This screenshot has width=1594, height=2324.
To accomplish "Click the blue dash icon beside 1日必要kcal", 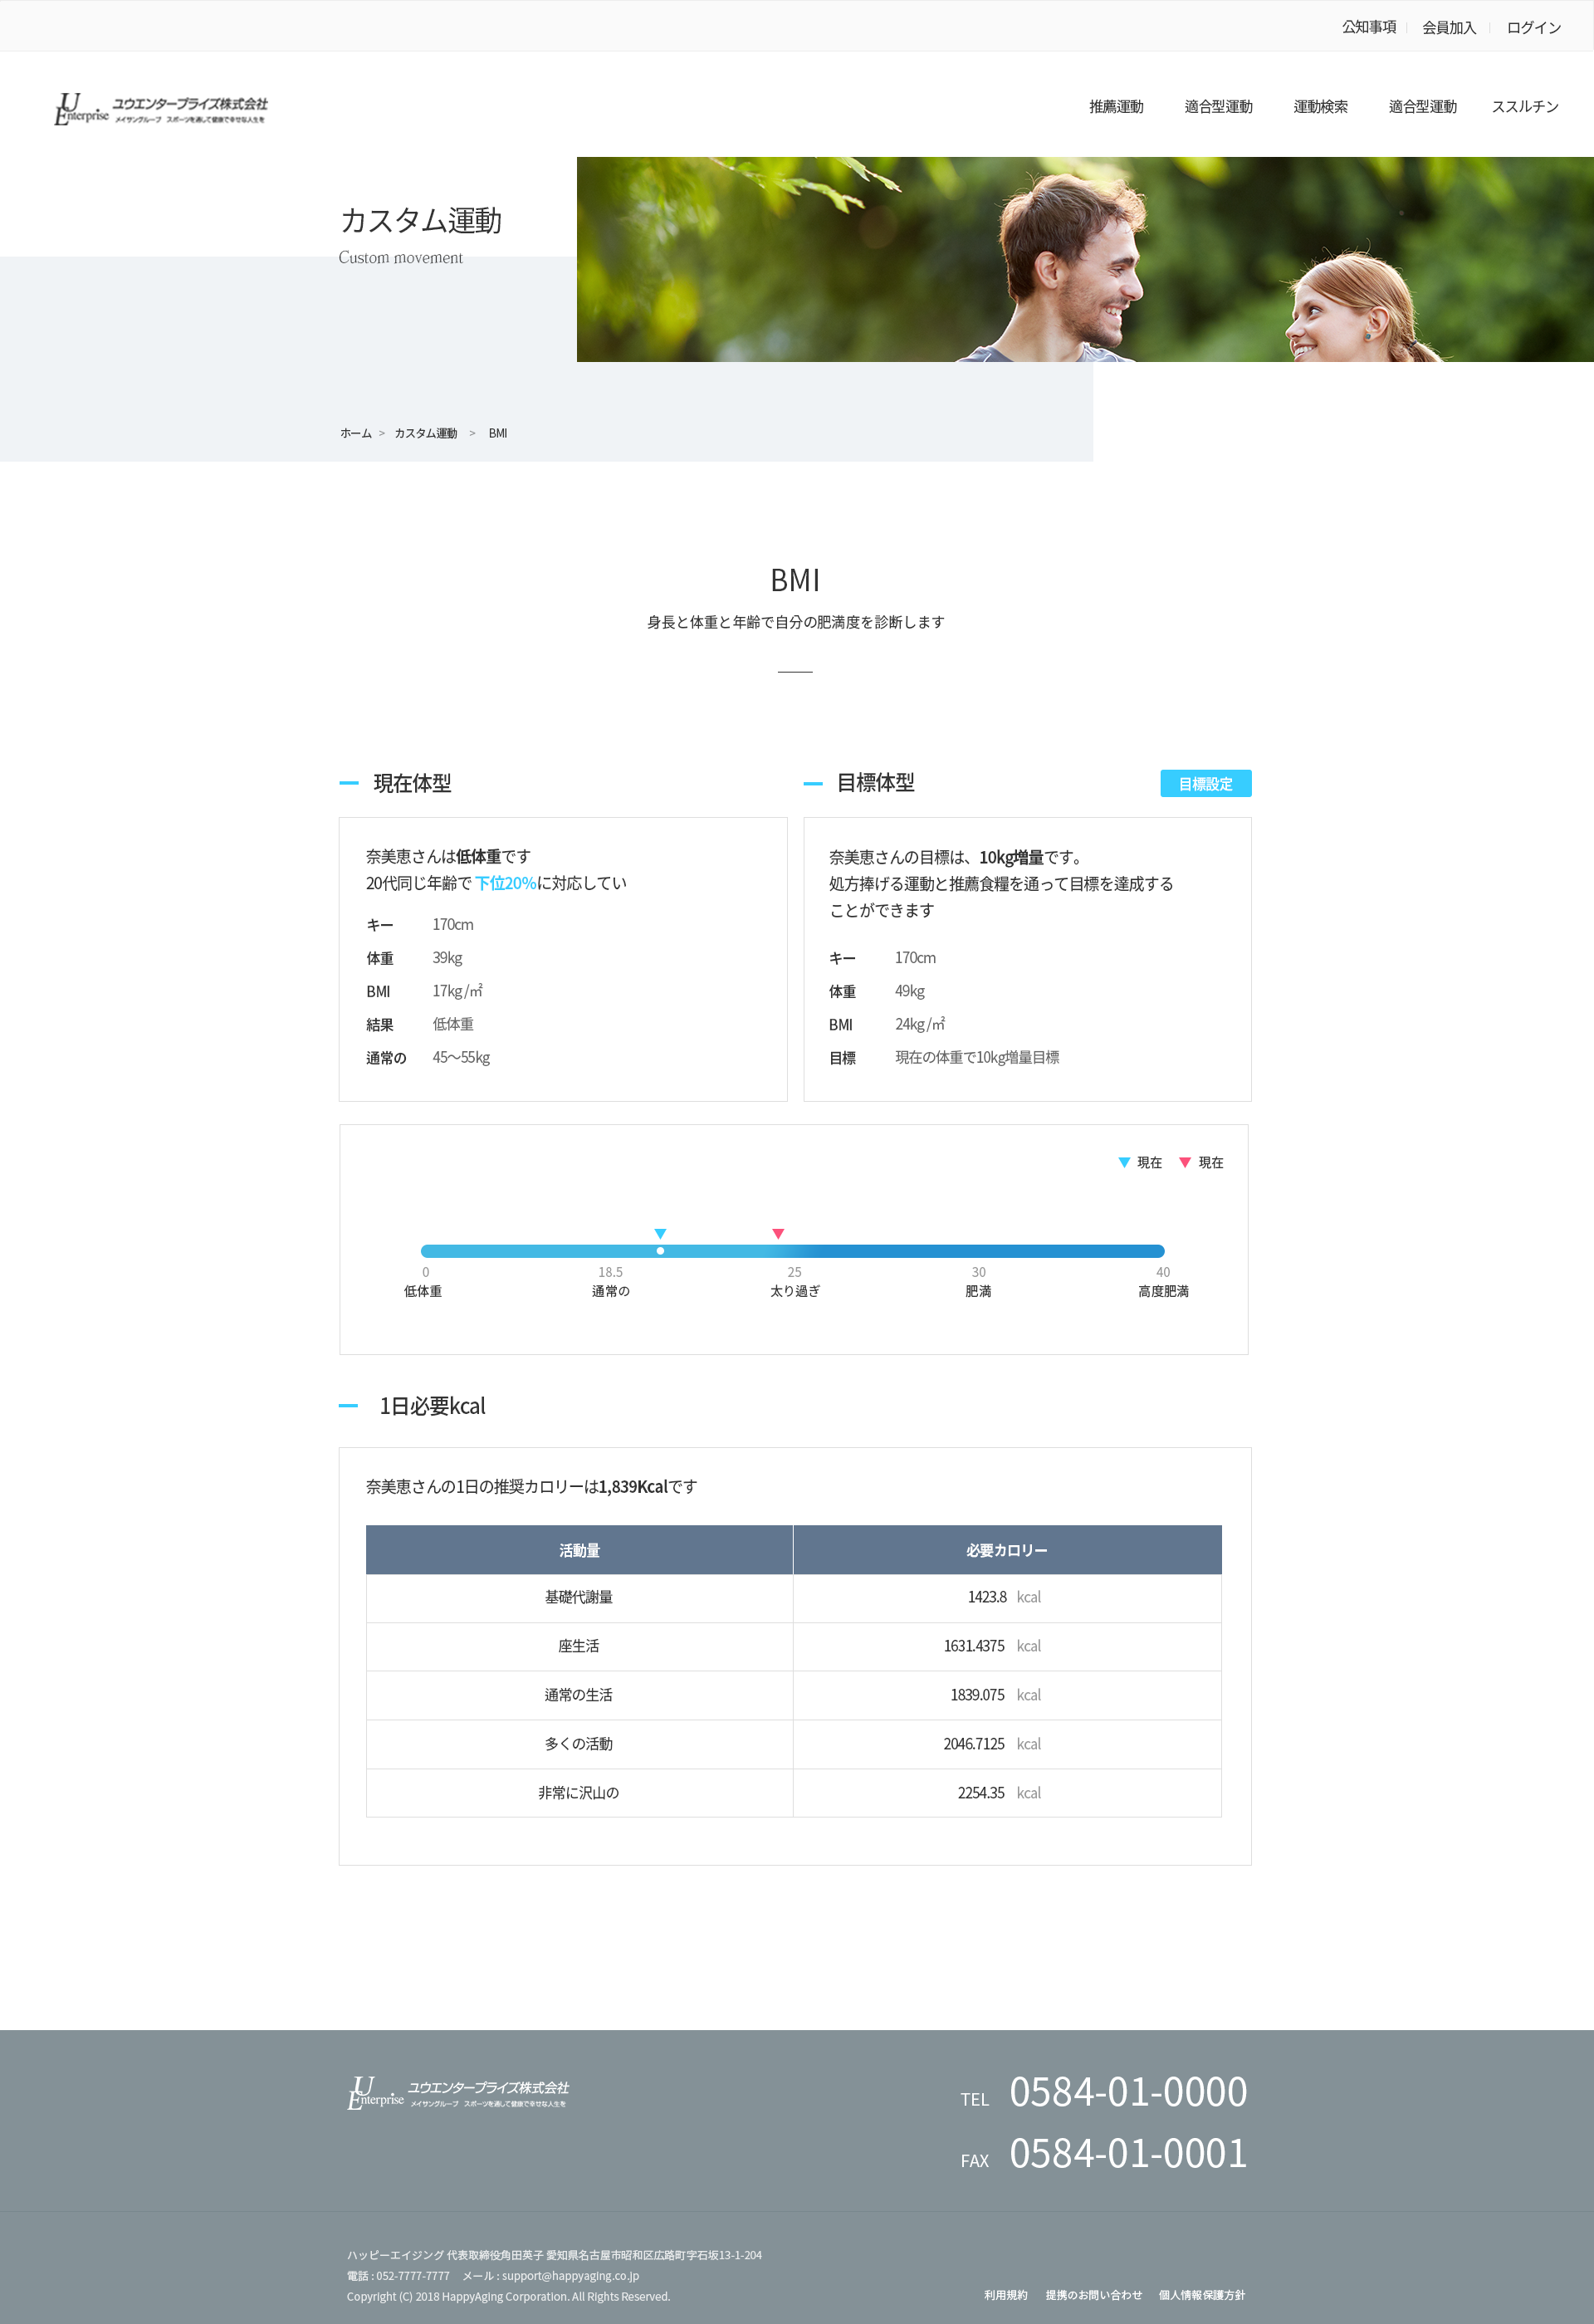I will click(348, 1405).
